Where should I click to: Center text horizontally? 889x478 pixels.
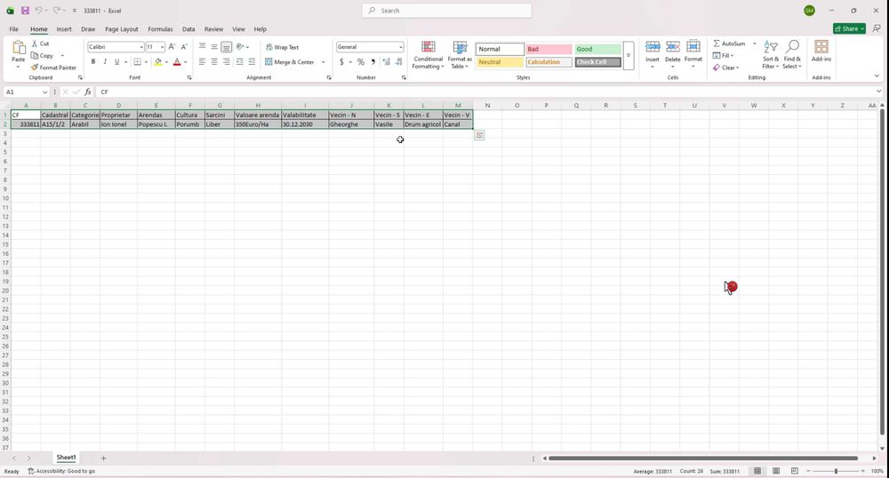(x=214, y=61)
